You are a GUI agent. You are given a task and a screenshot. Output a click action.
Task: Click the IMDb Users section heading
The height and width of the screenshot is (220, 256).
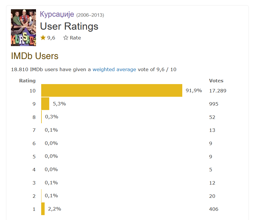coord(35,56)
